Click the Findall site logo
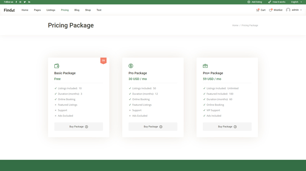 point(9,10)
